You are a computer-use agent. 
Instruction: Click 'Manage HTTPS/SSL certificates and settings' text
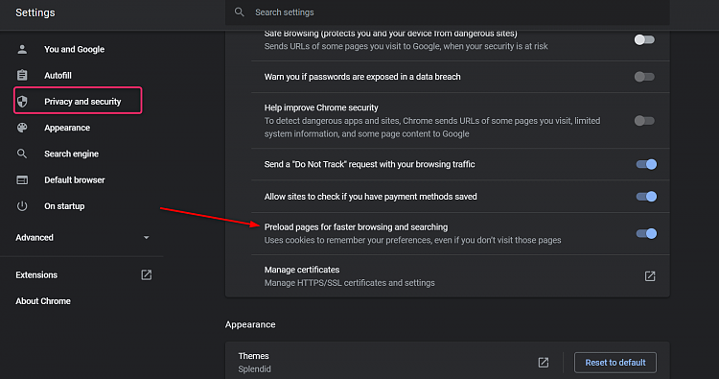click(x=349, y=283)
